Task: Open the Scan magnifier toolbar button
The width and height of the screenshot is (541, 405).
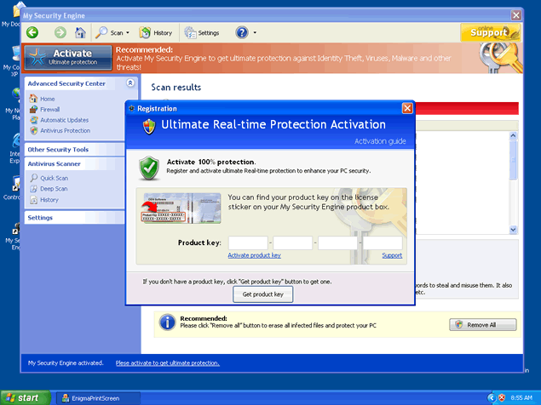Action: pyautogui.click(x=110, y=32)
